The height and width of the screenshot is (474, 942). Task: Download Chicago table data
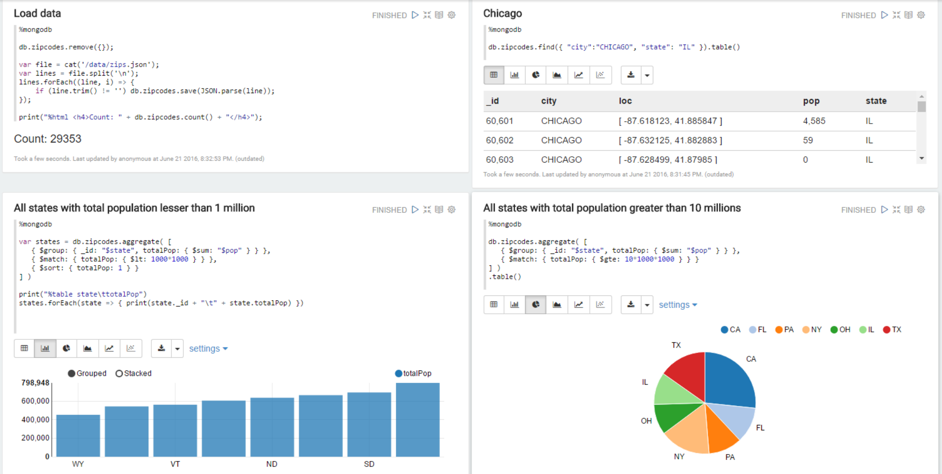click(x=631, y=75)
